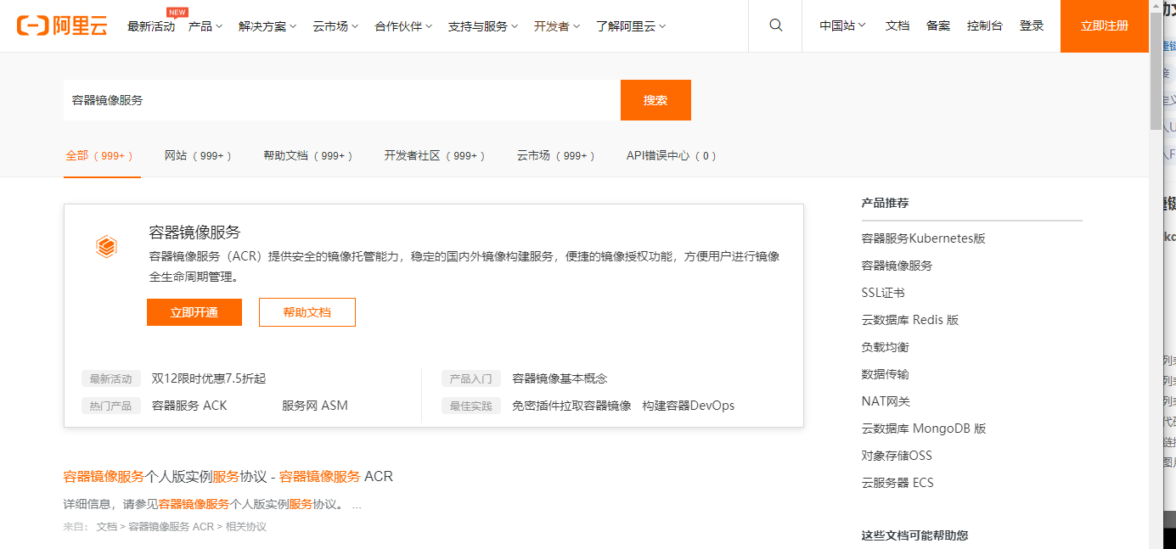Switch to the 网站 results tab

(x=198, y=156)
